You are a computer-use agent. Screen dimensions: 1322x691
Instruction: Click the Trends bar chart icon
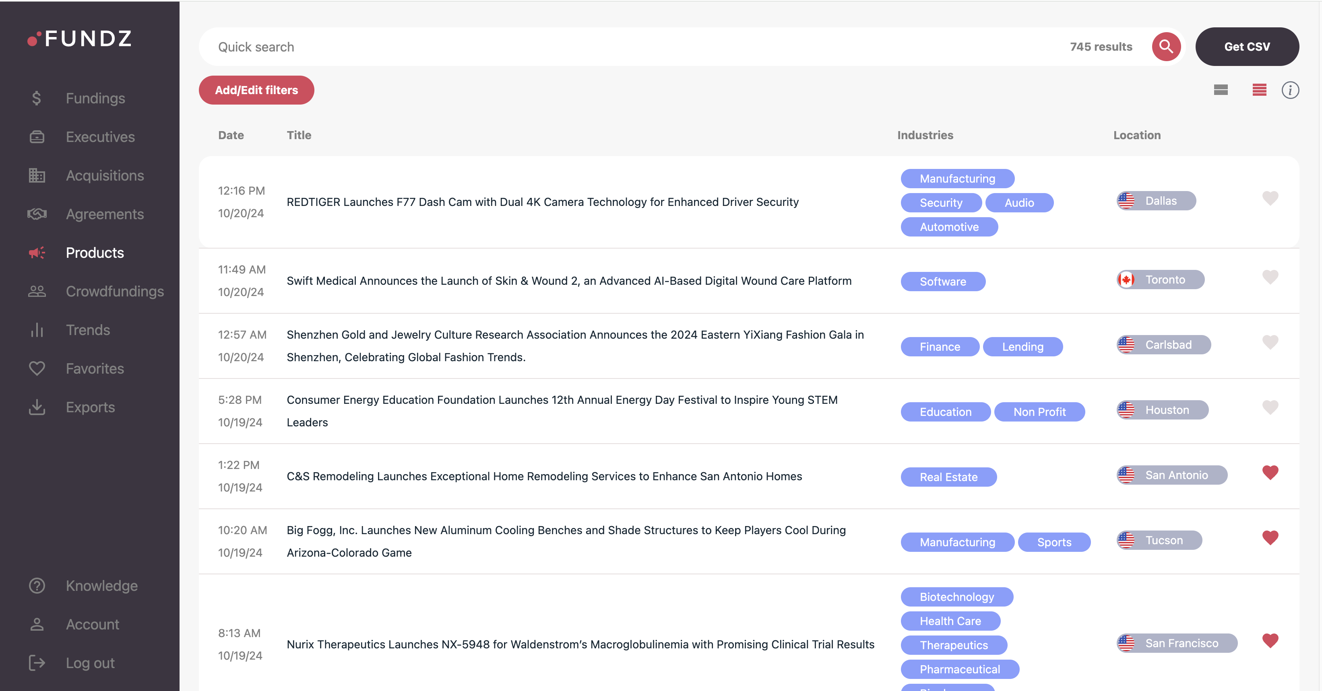coord(37,329)
